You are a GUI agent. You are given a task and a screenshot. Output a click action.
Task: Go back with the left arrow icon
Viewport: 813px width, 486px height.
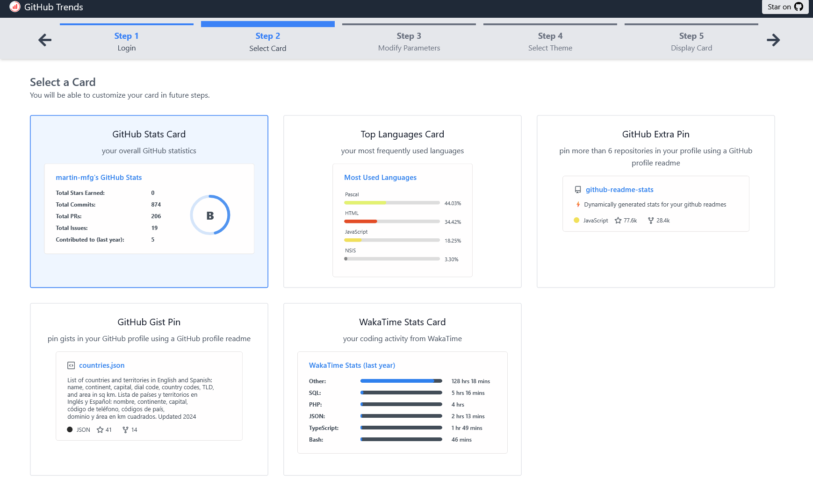pos(45,40)
